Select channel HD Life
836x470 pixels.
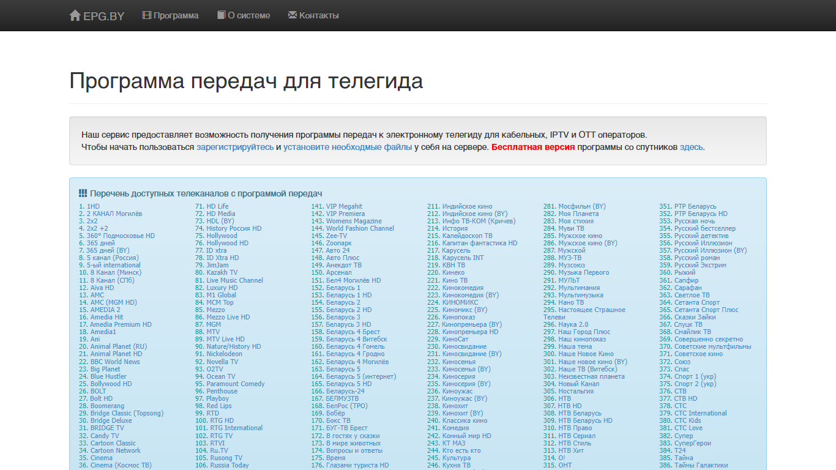[217, 207]
